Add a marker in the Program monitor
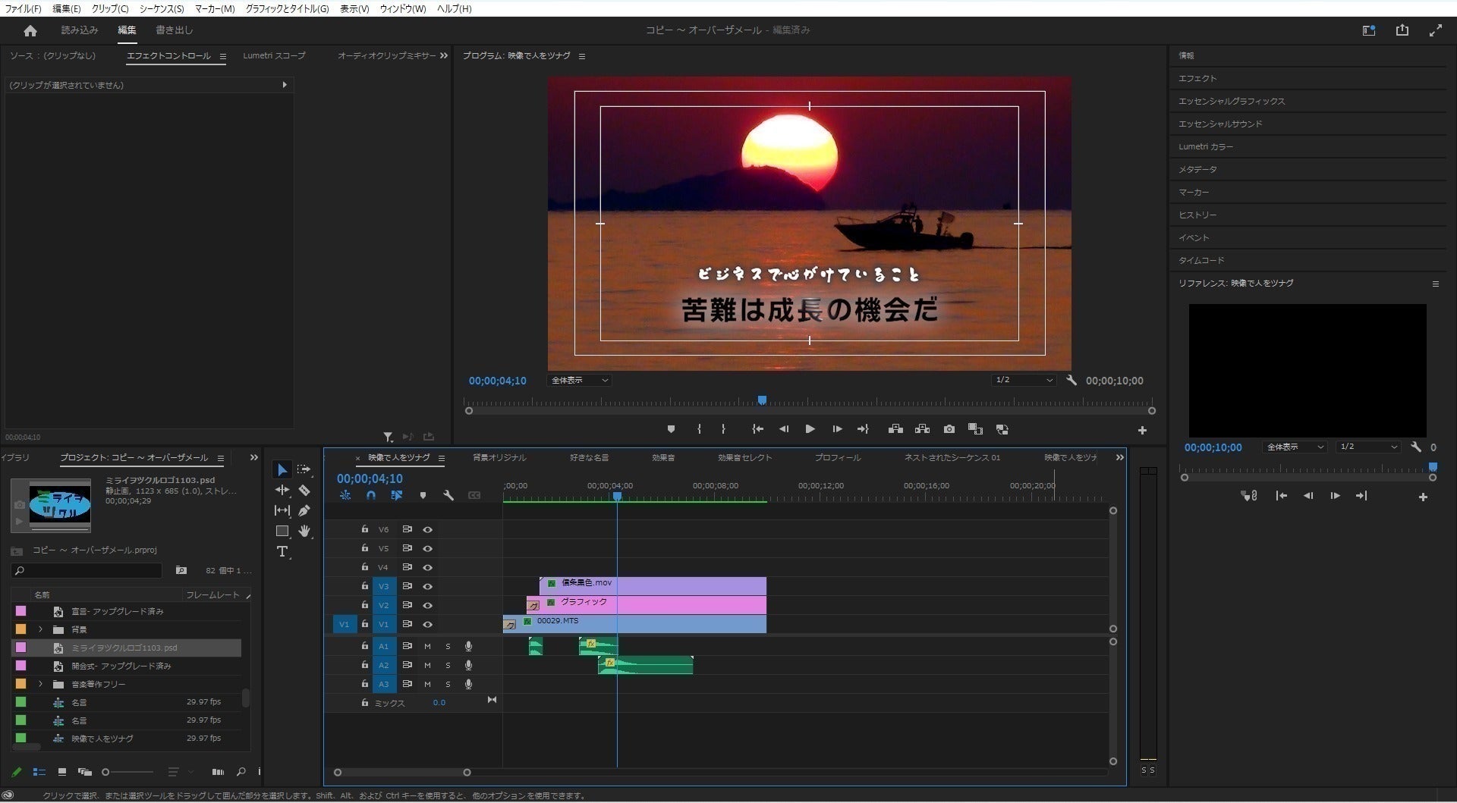Screen dimensions: 1457x803 coord(671,429)
